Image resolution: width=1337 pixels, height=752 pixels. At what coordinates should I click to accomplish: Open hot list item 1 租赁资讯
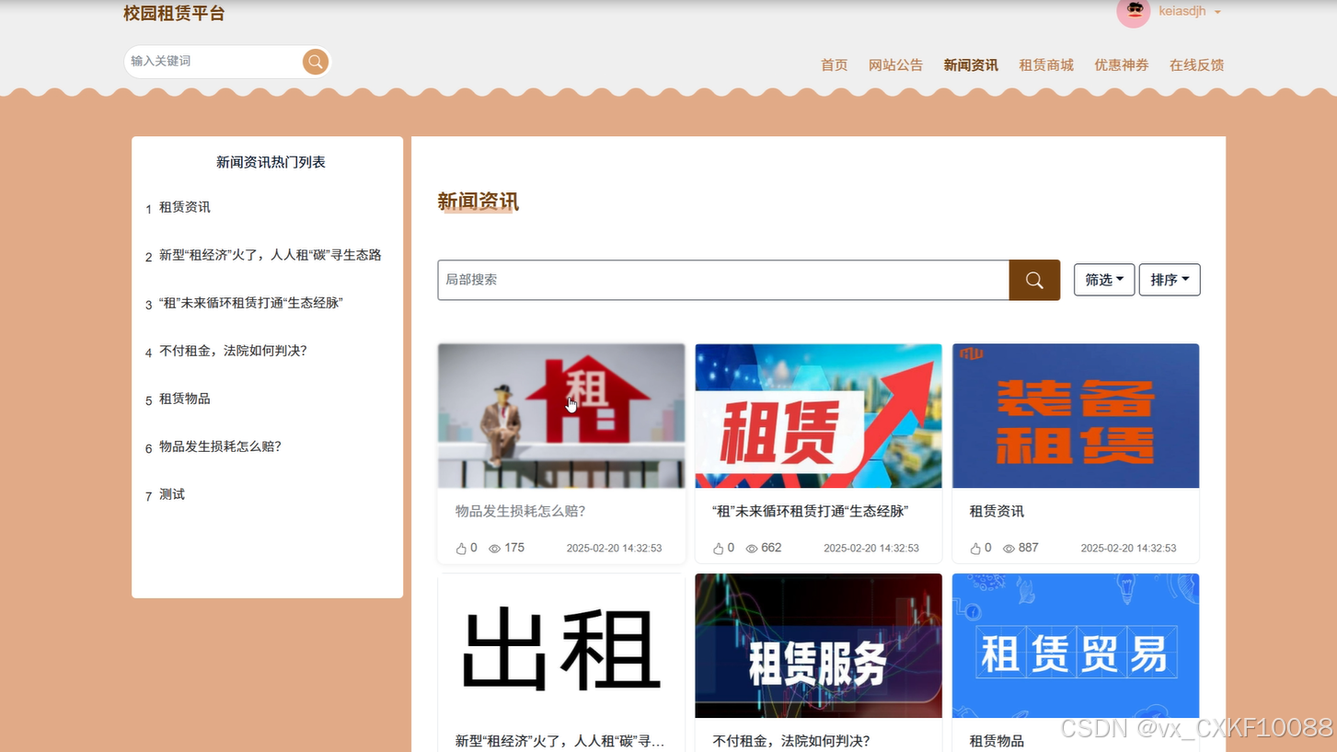[x=185, y=207]
